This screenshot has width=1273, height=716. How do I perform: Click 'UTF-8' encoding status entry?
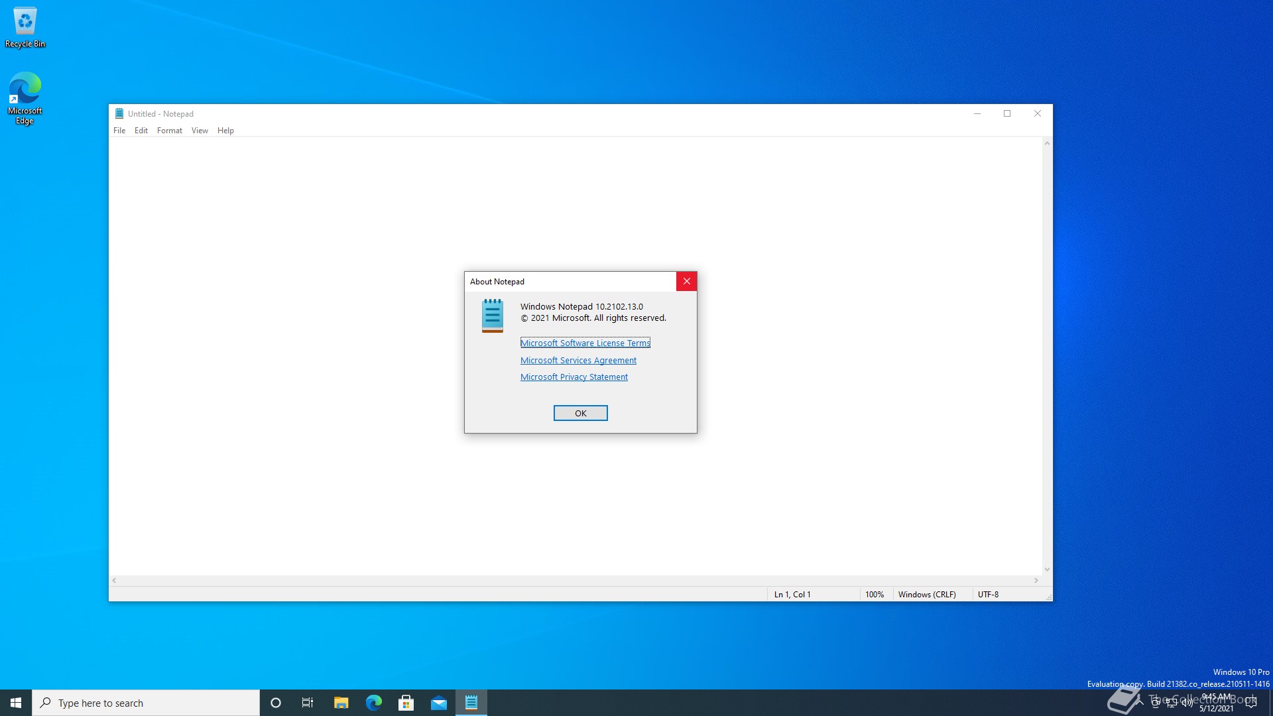(988, 595)
